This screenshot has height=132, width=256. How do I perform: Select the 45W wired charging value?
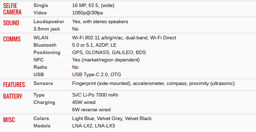click(84, 103)
